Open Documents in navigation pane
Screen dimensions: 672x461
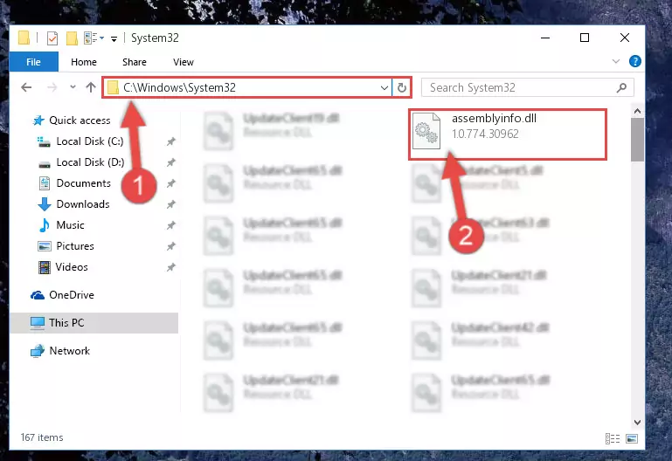tap(84, 183)
